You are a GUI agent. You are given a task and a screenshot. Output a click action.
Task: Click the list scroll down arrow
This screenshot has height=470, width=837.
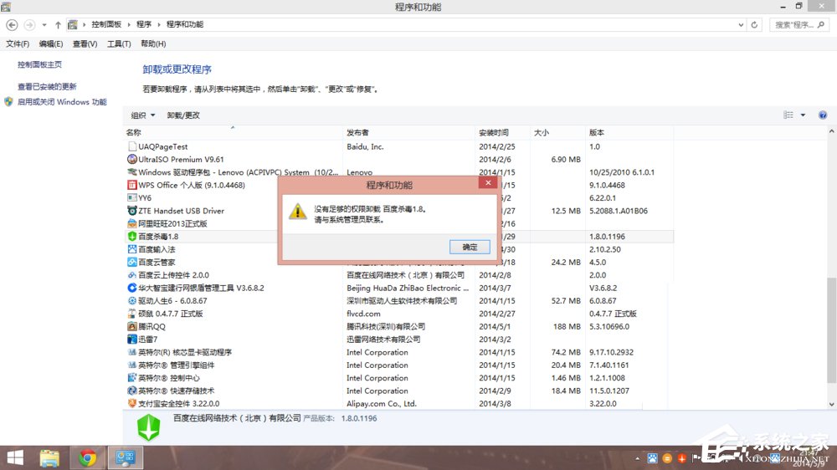(831, 405)
